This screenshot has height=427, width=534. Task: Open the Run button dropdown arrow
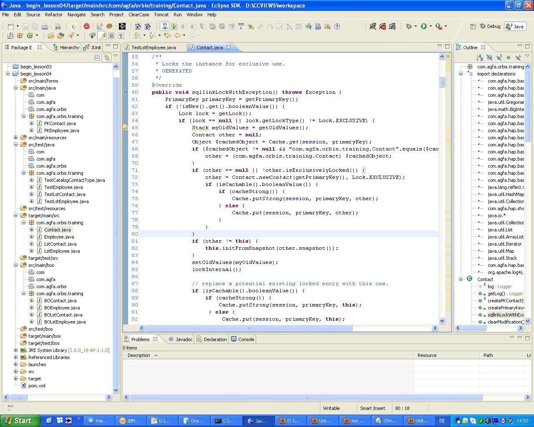point(431,26)
